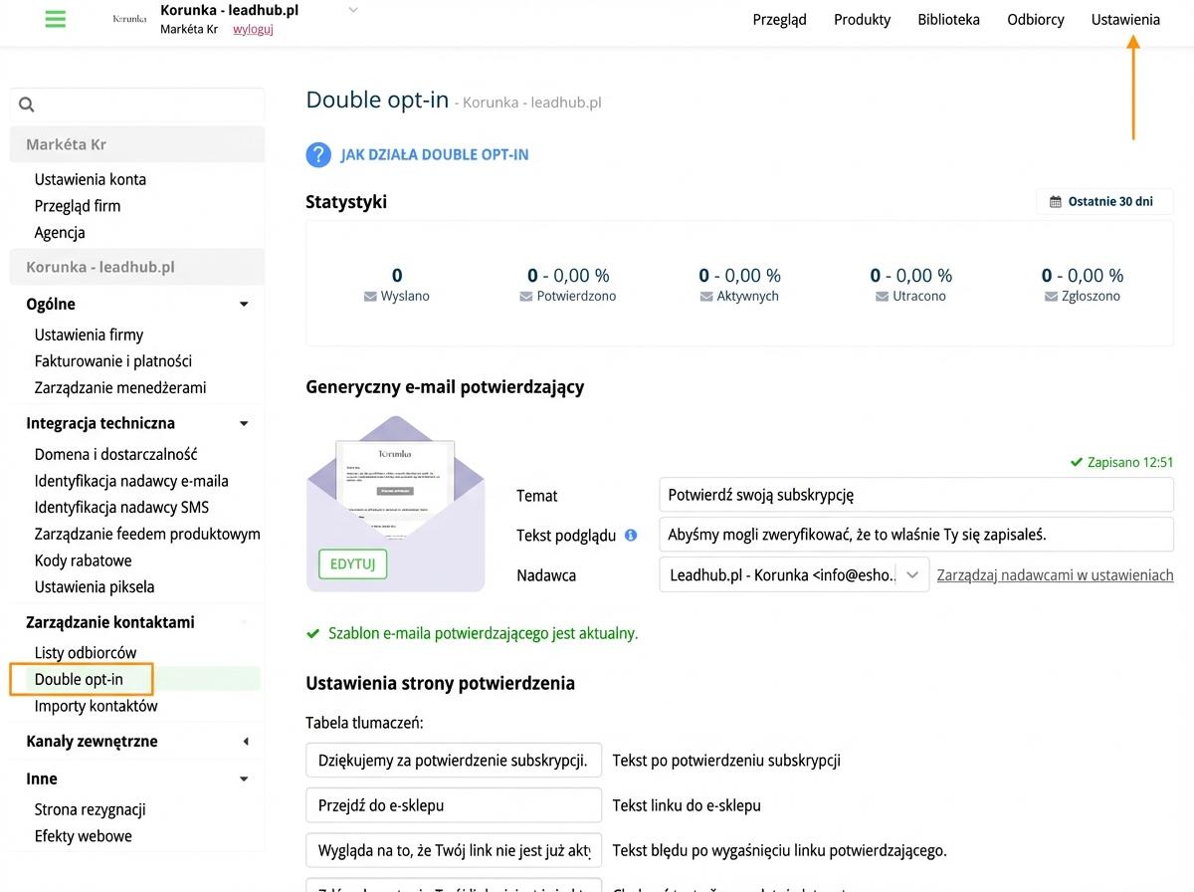Open Zarządzanie menedżerami in sidebar
Screen dimensions: 1194x892
[120, 388]
